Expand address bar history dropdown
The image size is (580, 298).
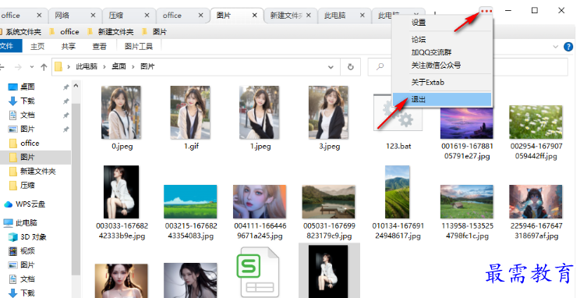pyautogui.click(x=331, y=67)
